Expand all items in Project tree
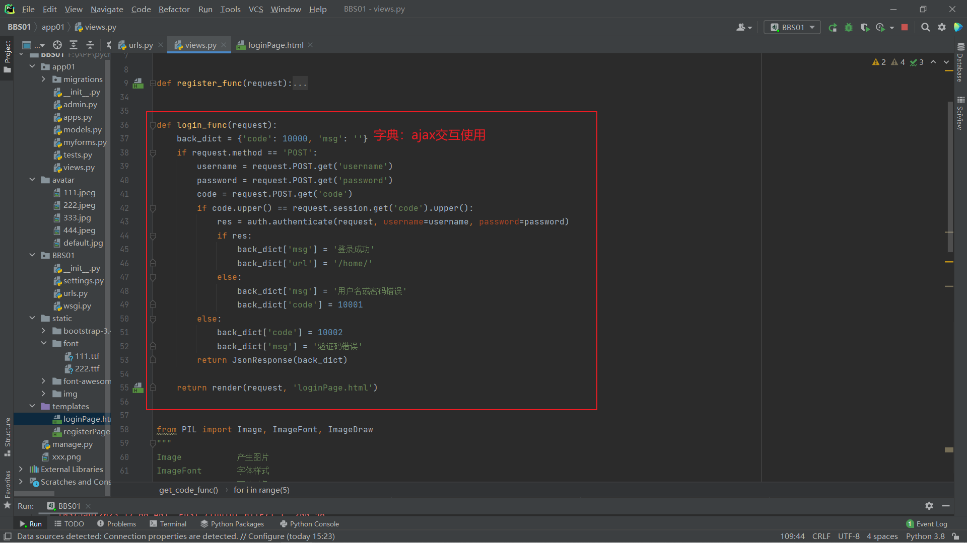The image size is (967, 543). point(74,45)
